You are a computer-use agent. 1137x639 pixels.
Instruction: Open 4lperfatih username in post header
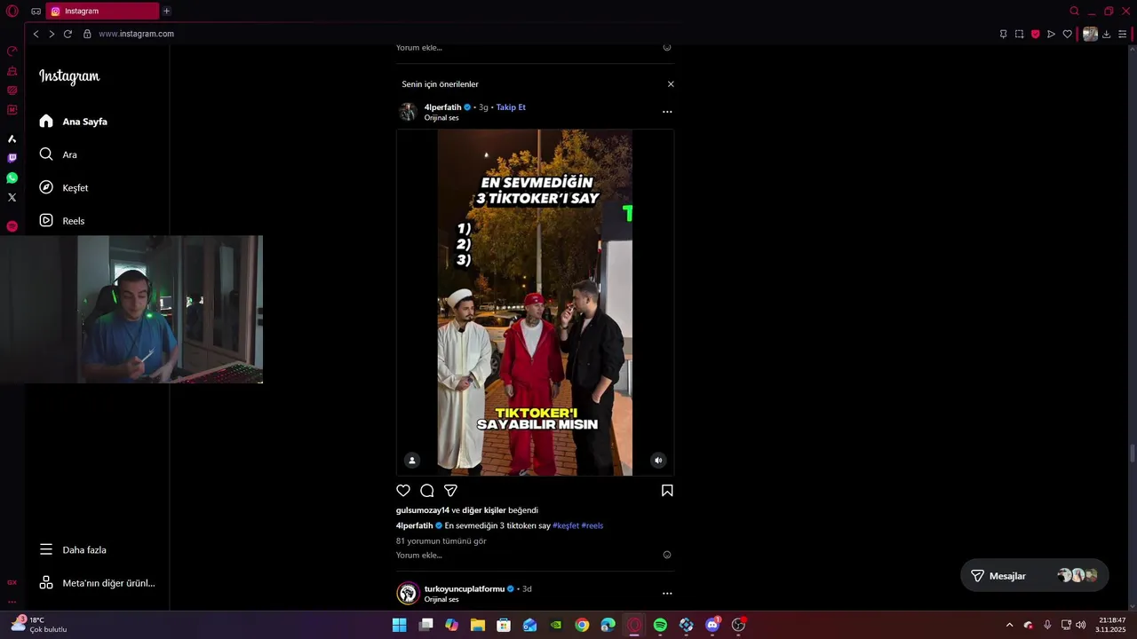pyautogui.click(x=442, y=107)
